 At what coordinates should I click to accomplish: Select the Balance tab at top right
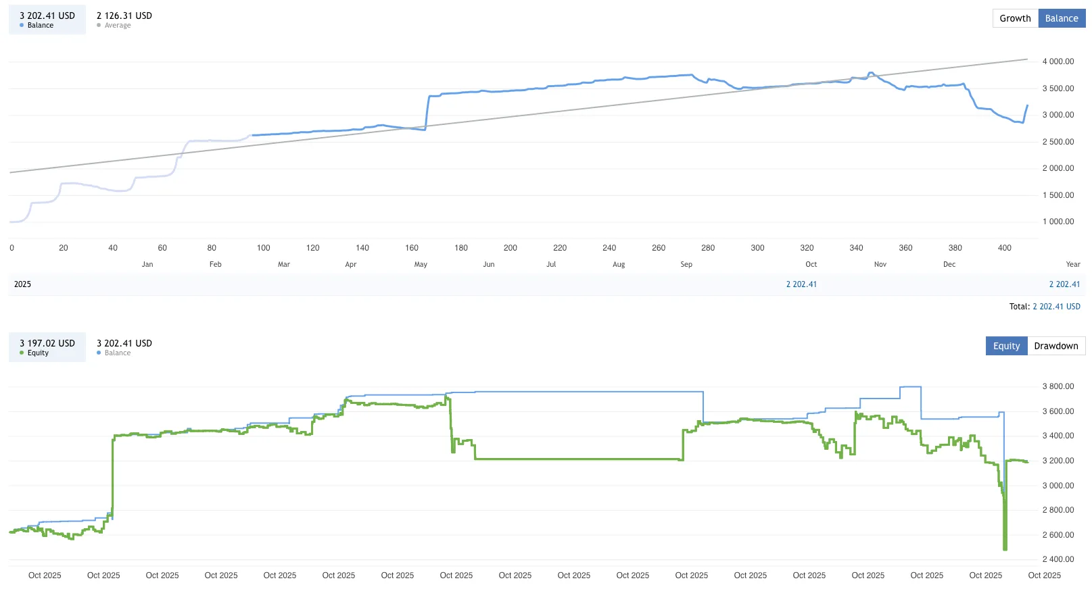pos(1062,18)
